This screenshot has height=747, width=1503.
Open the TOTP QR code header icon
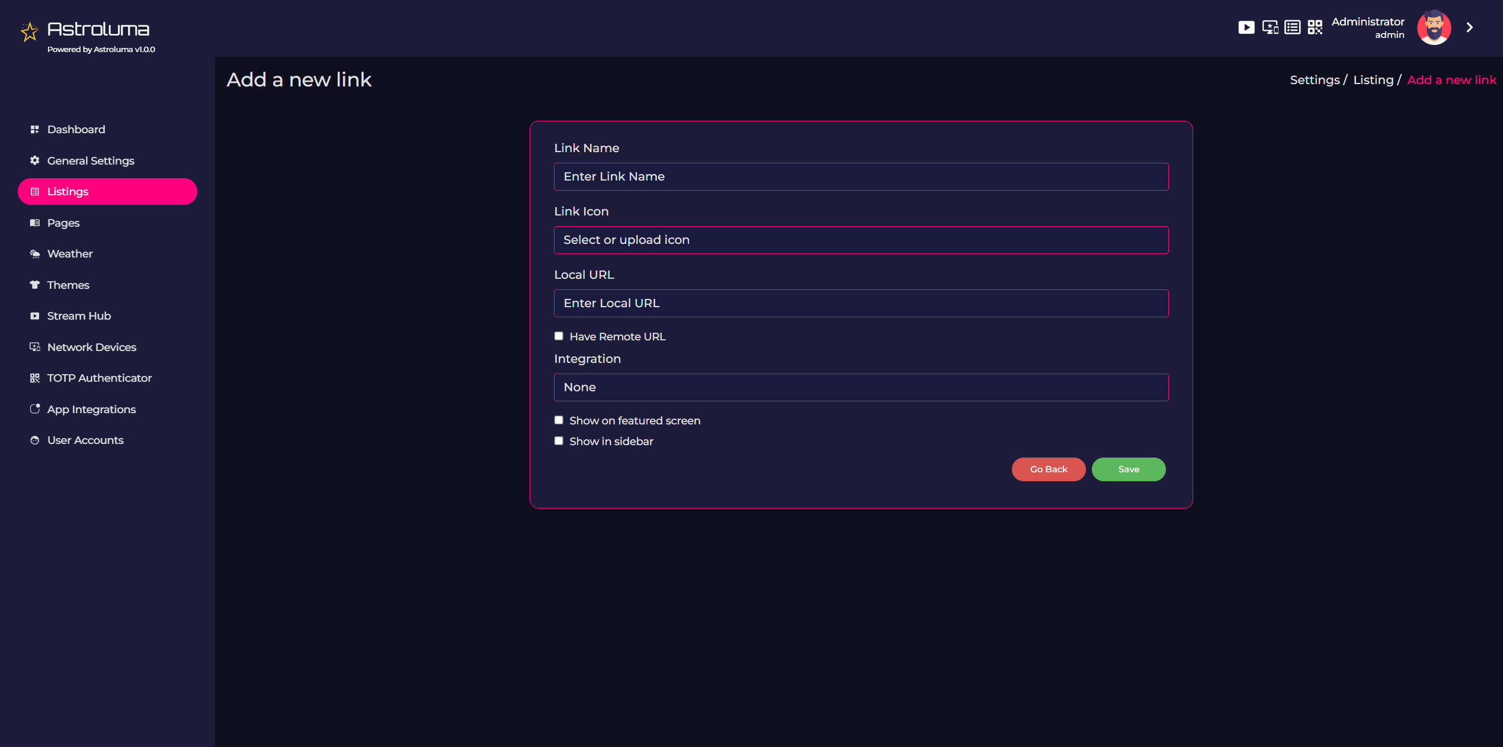tap(1315, 27)
